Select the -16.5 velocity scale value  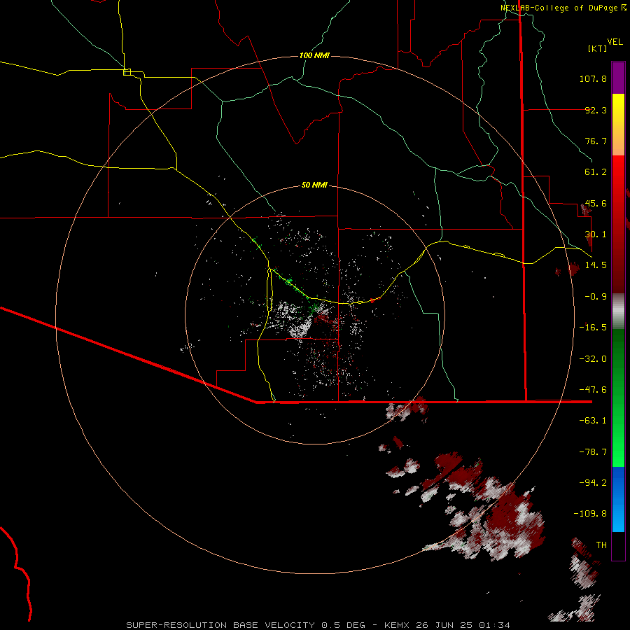593,328
